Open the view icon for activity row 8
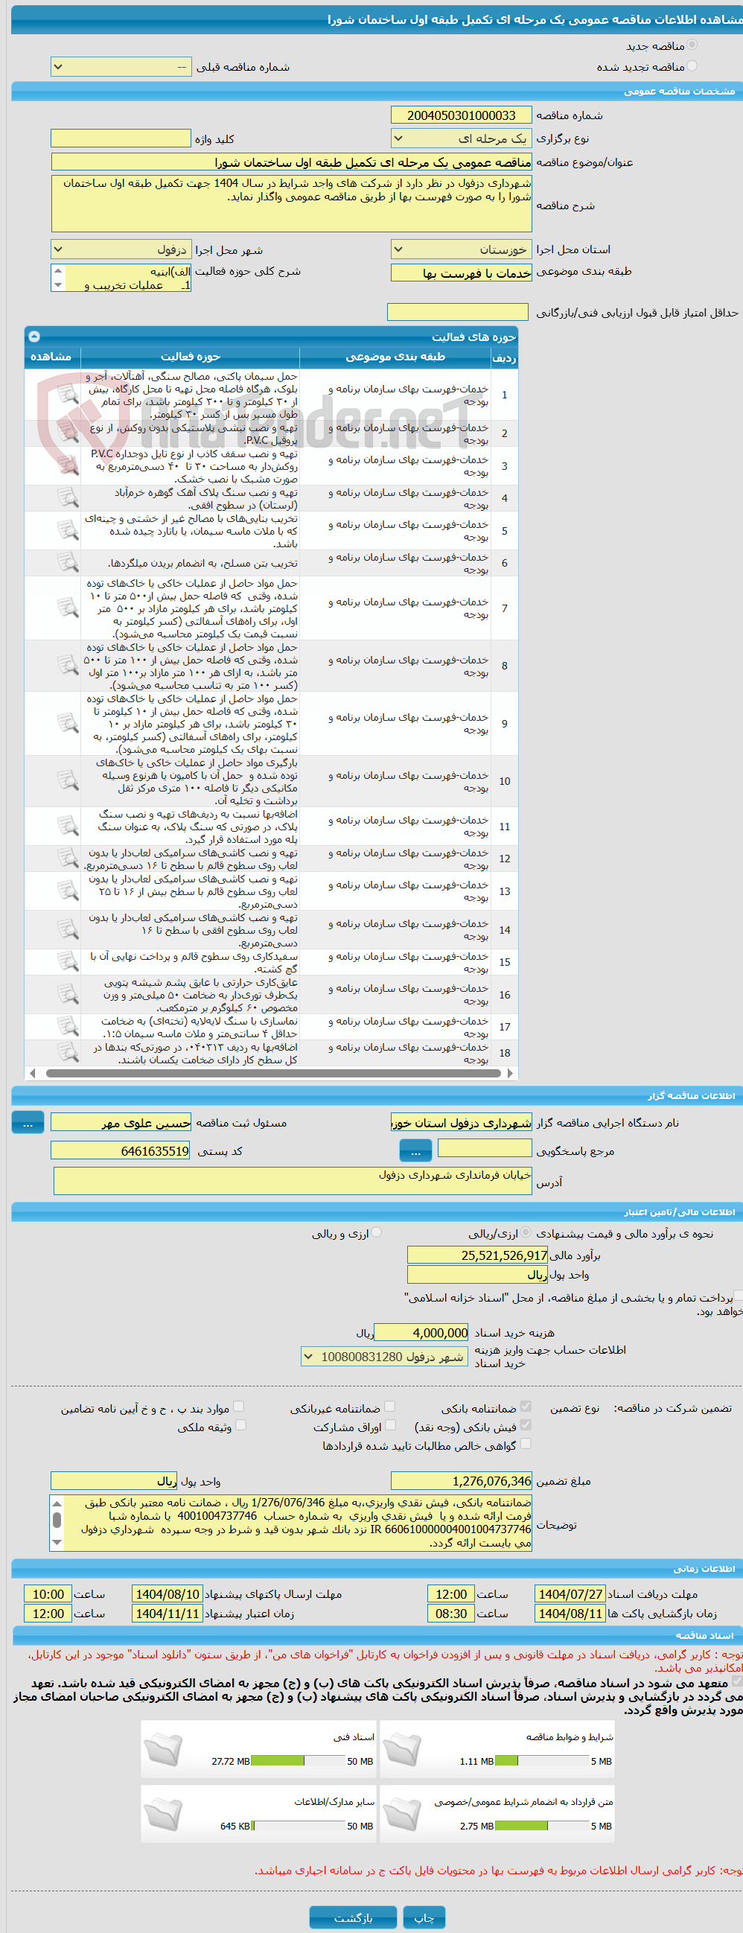Screen dimensions: 743x1933 click(68, 665)
